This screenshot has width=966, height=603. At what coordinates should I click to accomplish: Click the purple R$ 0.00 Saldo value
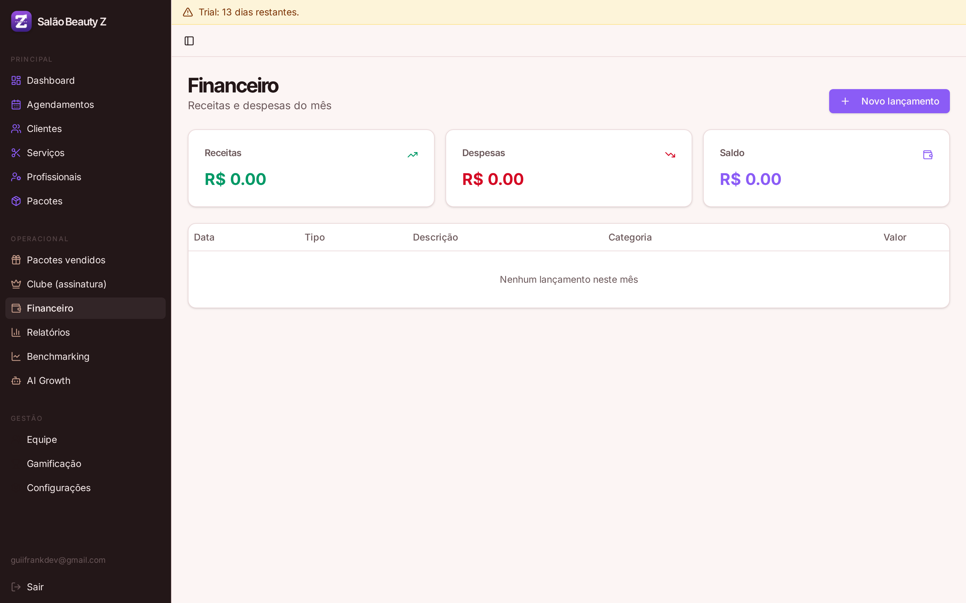pos(750,179)
